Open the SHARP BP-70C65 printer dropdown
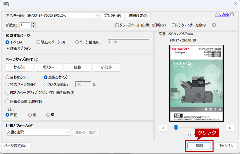This screenshot has height=154, width=240. pyautogui.click(x=62, y=16)
